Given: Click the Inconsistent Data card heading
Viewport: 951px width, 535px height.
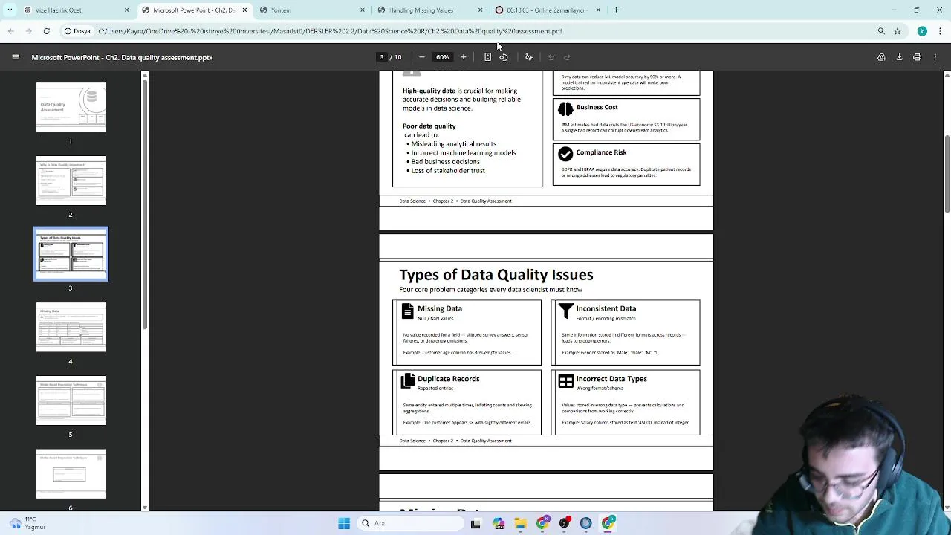Looking at the screenshot, I should 606,308.
